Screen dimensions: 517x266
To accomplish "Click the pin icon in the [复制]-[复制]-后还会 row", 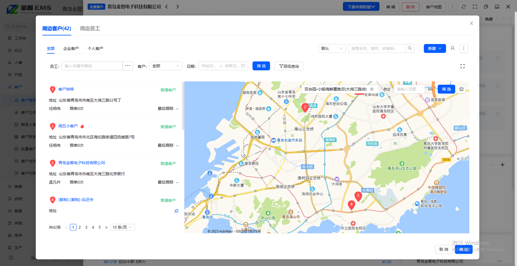I will click(x=176, y=211).
